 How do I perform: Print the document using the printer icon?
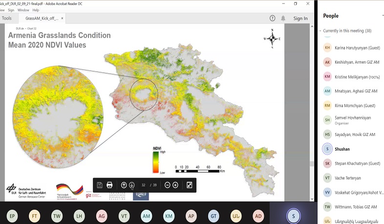pos(110,185)
